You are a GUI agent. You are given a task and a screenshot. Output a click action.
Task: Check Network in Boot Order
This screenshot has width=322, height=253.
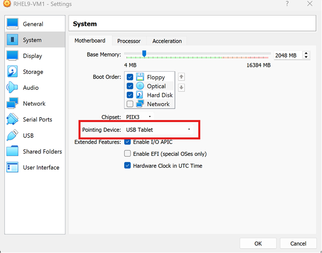coord(130,104)
